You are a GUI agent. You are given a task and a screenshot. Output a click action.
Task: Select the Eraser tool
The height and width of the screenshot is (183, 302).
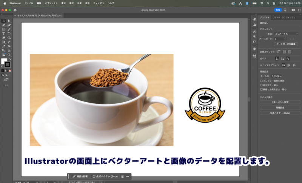pyautogui.click(x=4, y=38)
